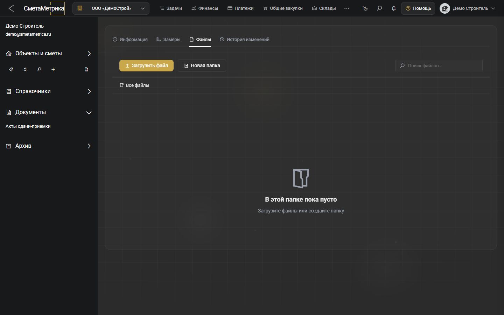Click the more options ellipsis in the top menu

point(347,8)
